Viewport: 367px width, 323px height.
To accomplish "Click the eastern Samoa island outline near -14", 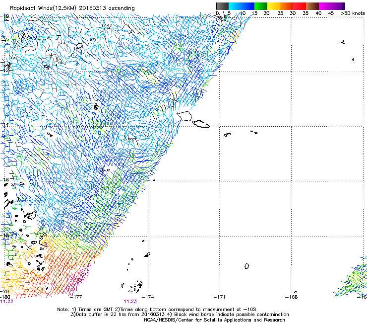I will (x=201, y=124).
